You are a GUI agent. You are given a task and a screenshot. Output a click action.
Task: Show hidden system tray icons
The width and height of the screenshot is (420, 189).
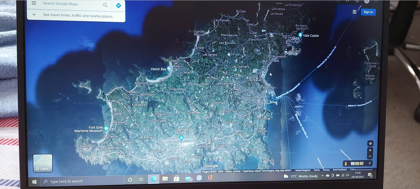click(x=322, y=175)
